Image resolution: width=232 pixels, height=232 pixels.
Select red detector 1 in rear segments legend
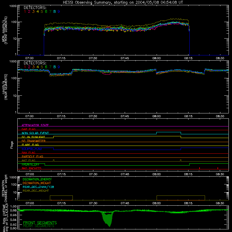point(25,67)
